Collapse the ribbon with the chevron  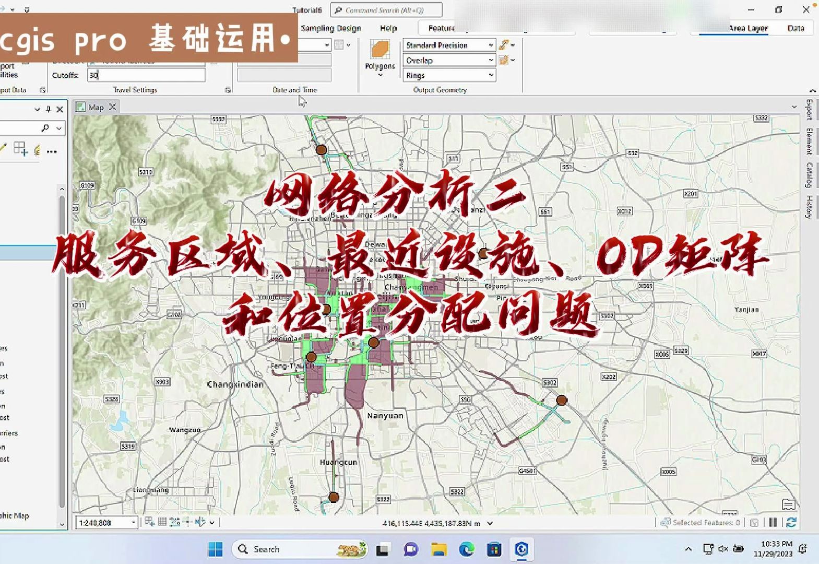pyautogui.click(x=813, y=90)
